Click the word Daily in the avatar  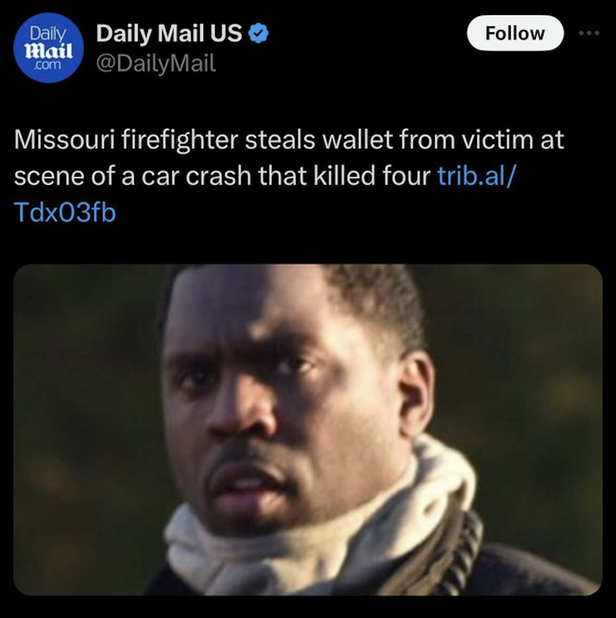click(48, 34)
